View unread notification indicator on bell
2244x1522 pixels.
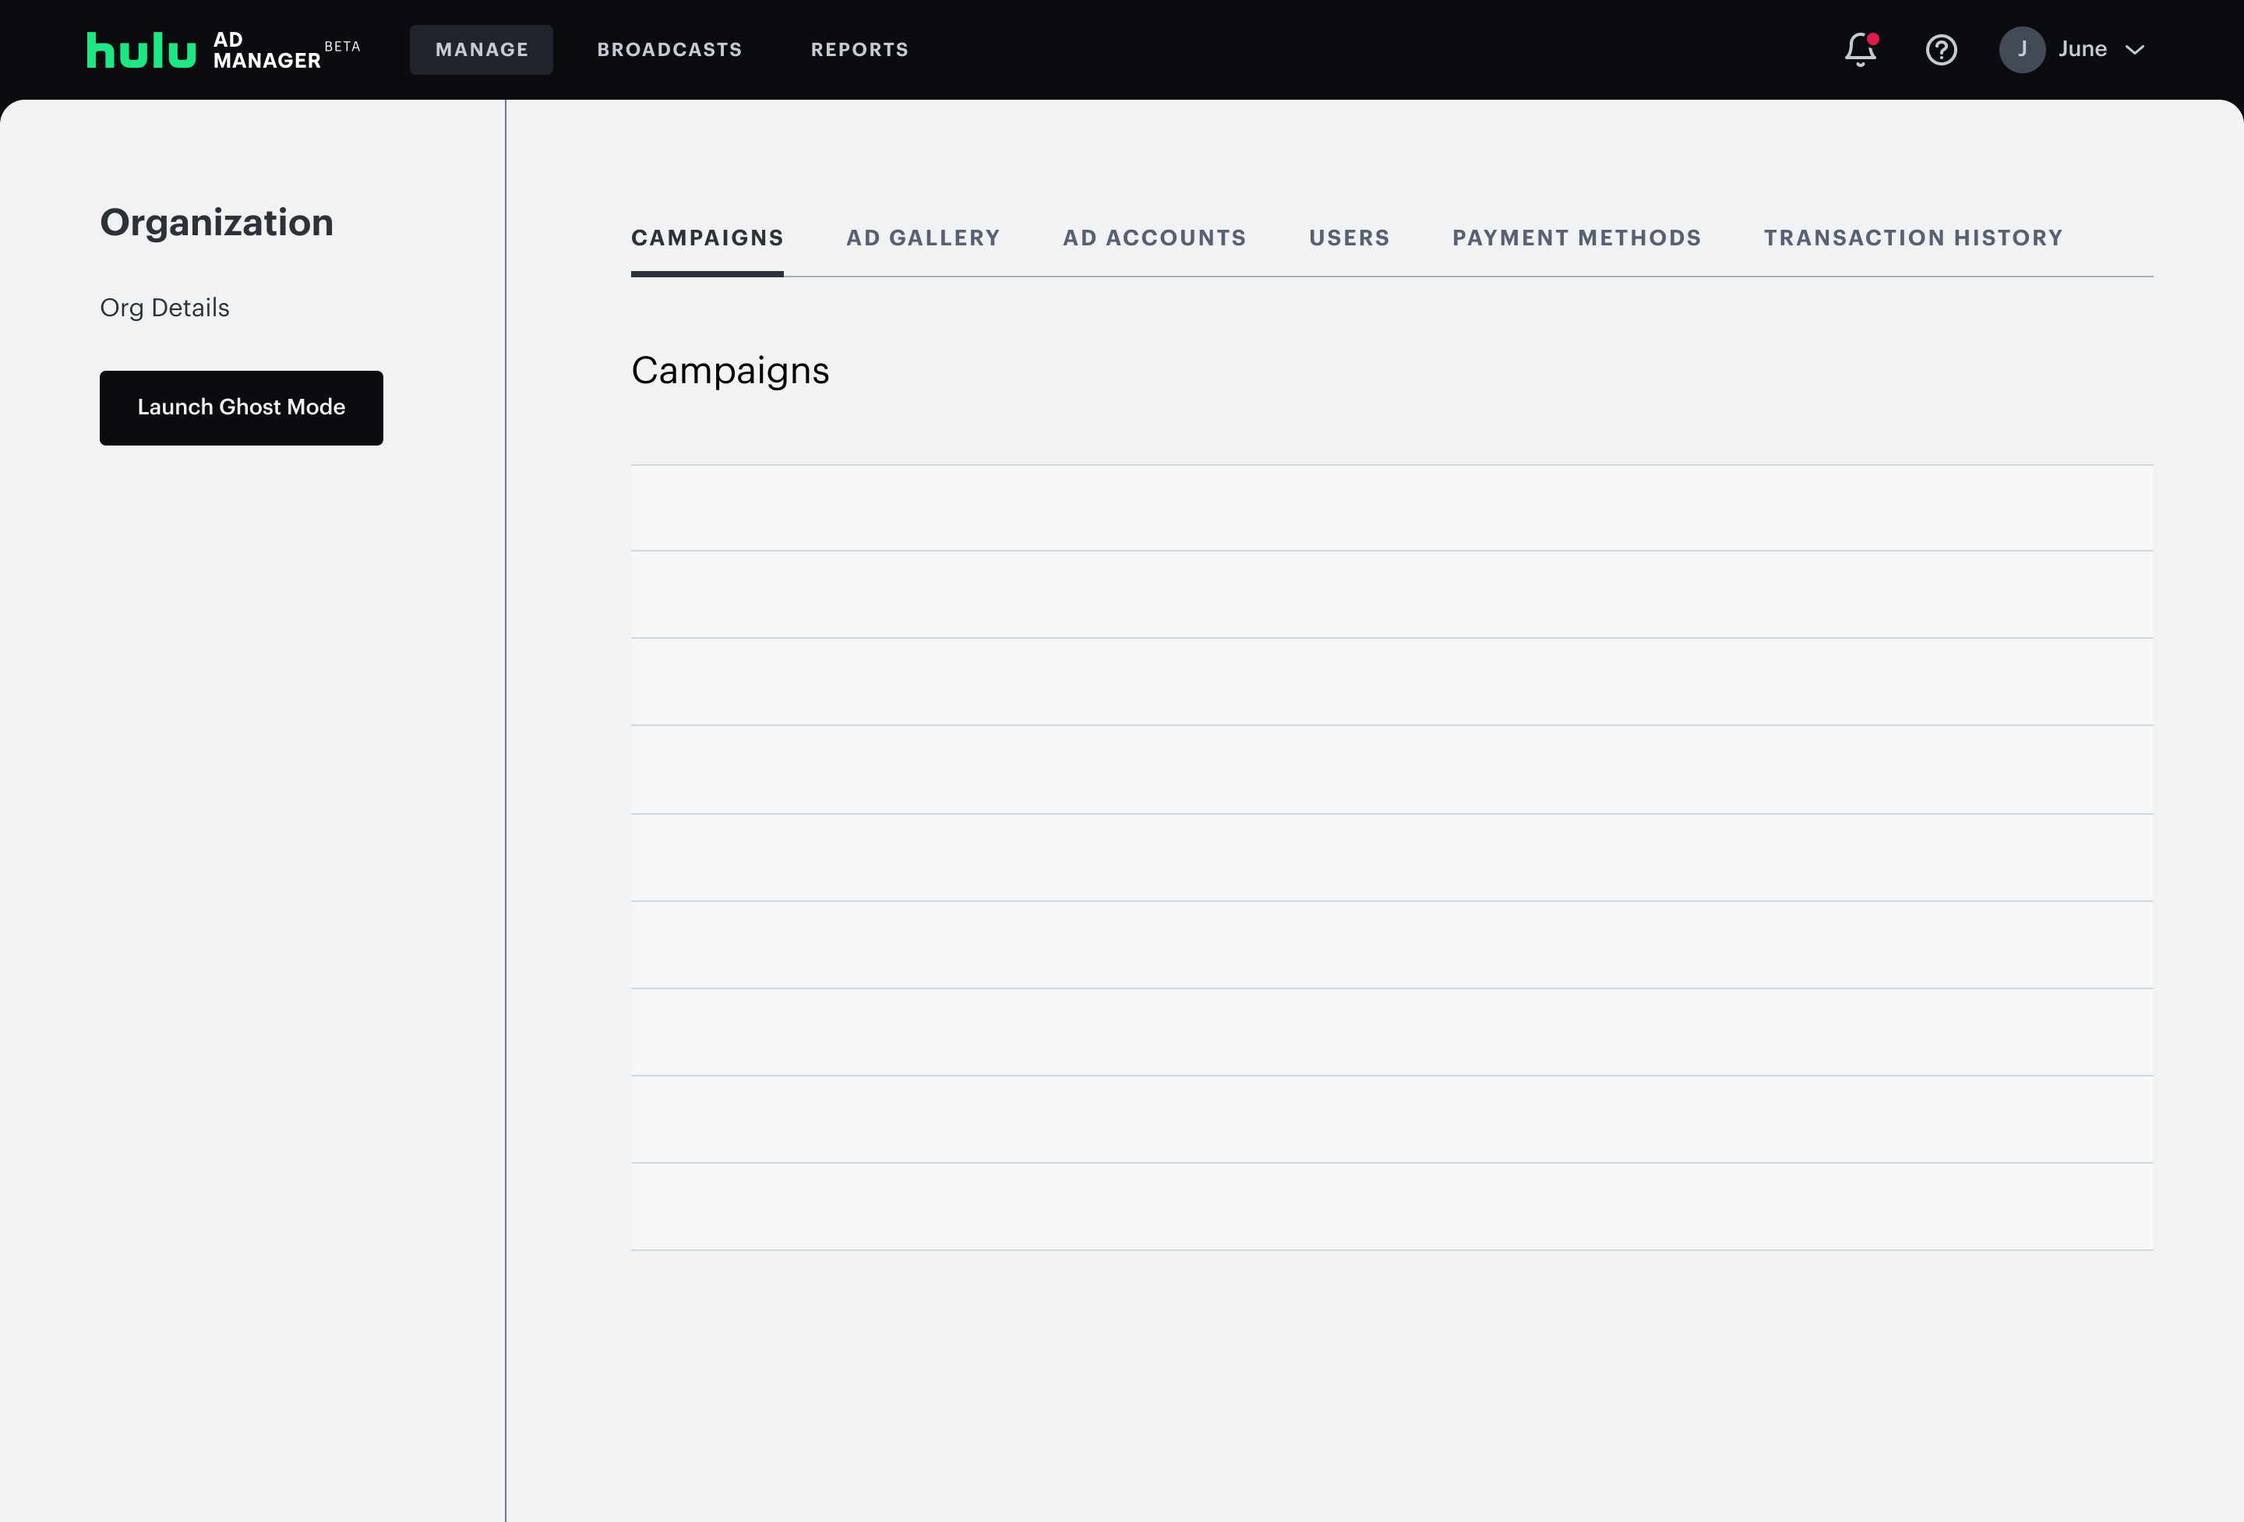tap(1872, 39)
